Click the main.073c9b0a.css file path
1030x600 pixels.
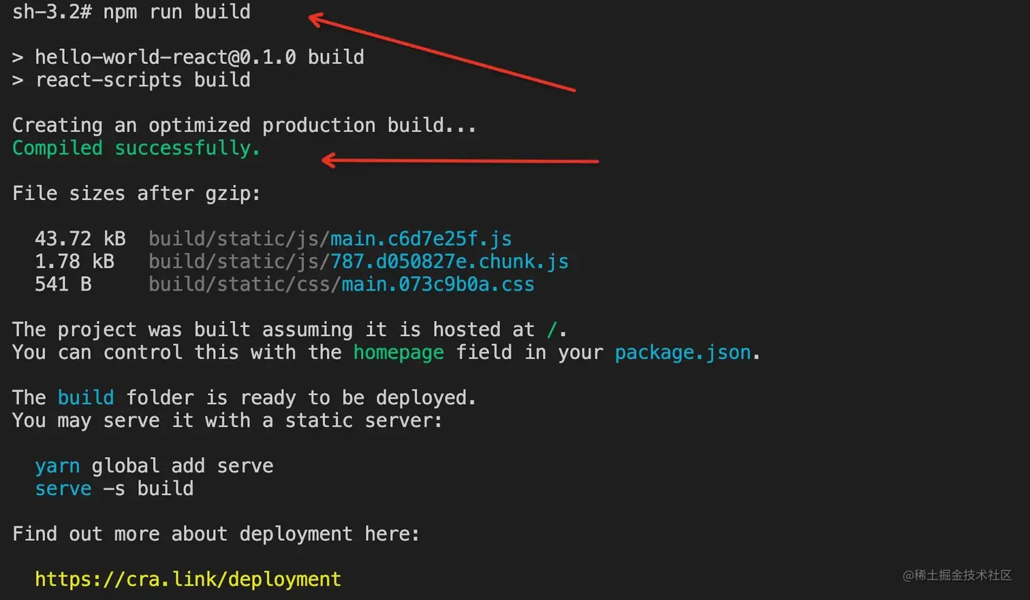click(x=341, y=284)
